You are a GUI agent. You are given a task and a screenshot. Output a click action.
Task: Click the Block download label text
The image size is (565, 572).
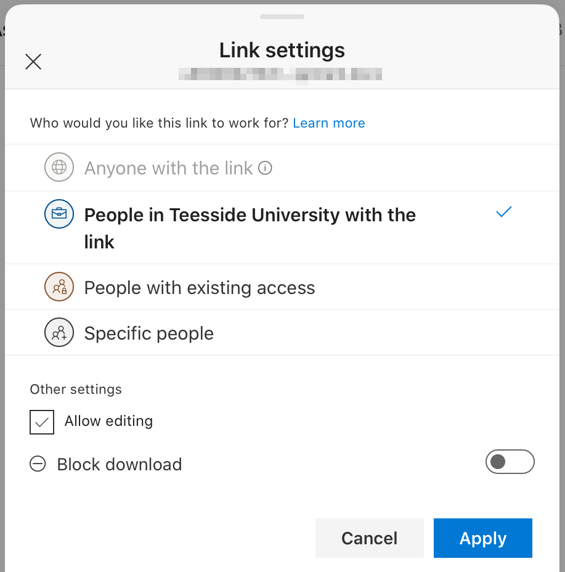pyautogui.click(x=119, y=464)
